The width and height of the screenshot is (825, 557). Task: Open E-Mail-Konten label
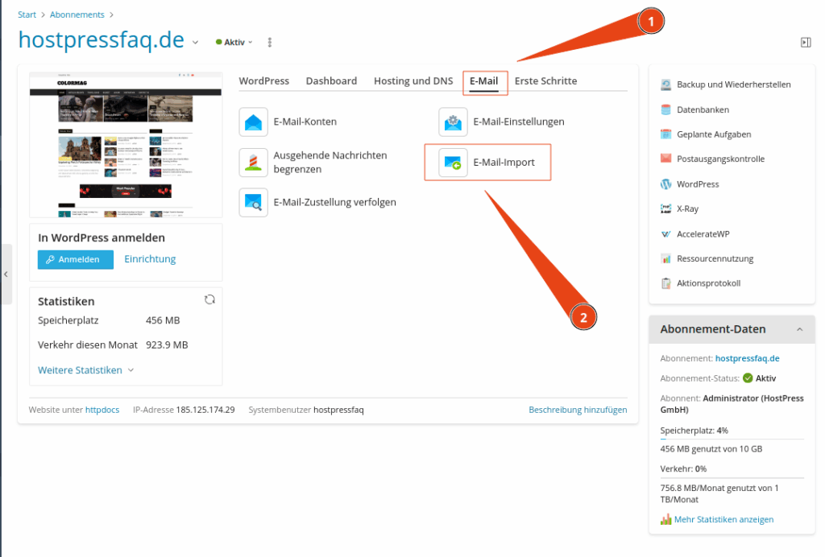click(305, 122)
